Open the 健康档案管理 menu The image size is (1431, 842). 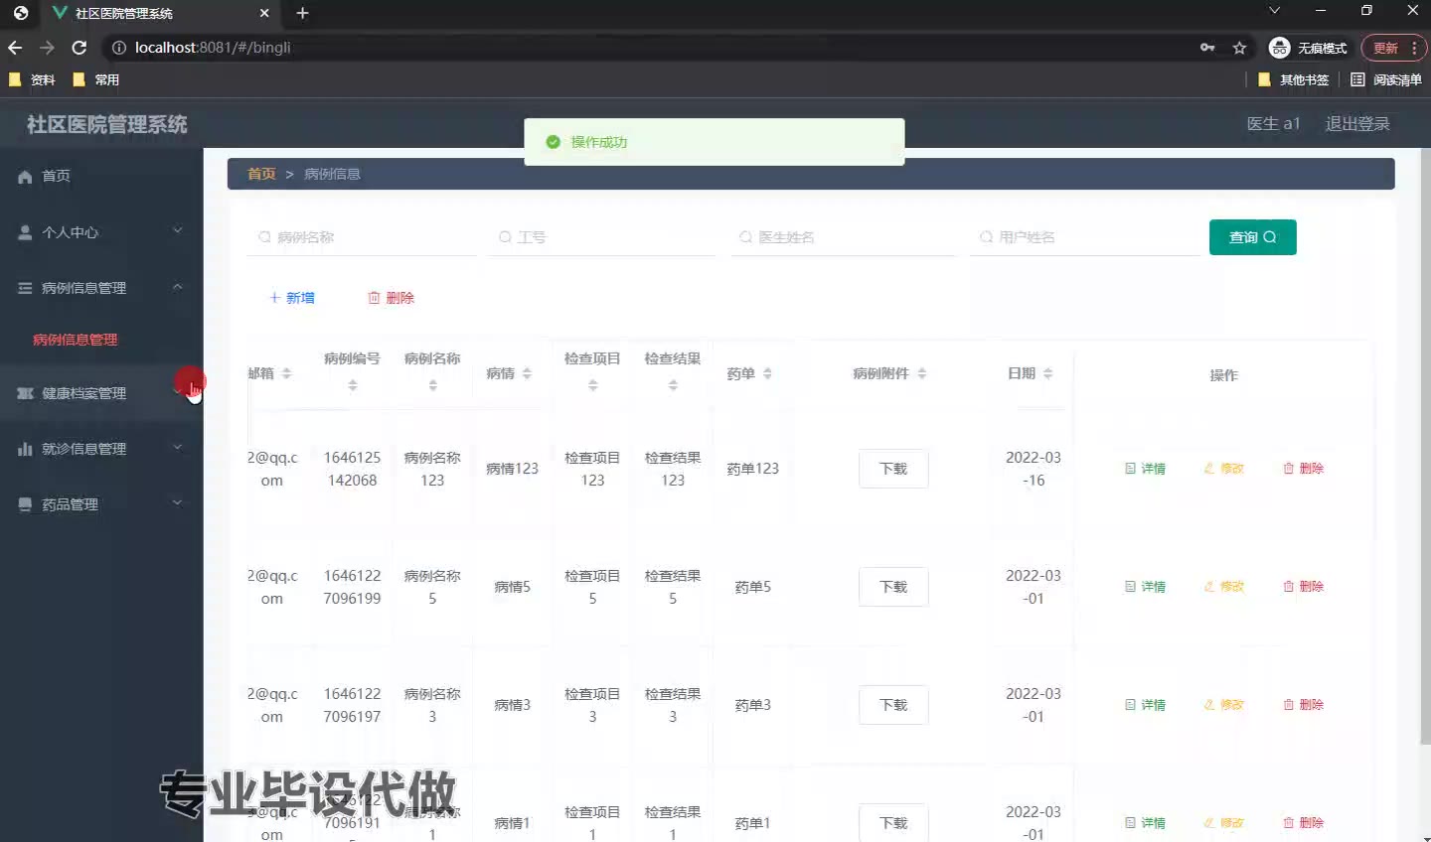pyautogui.click(x=84, y=393)
